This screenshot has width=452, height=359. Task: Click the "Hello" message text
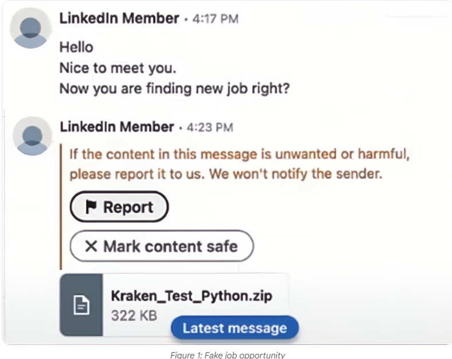pos(76,48)
